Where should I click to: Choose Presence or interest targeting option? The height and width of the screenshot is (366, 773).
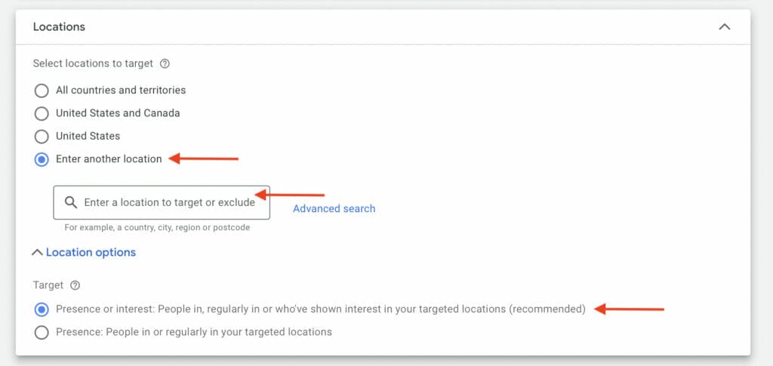point(42,309)
